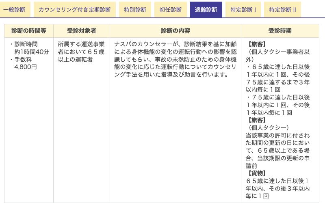Select the 約1時間40分 duration text
Viewport: 325px width, 203px height.
(32, 52)
